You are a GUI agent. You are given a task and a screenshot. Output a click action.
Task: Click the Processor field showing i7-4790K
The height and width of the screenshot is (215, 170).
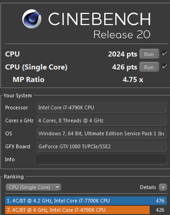101,107
